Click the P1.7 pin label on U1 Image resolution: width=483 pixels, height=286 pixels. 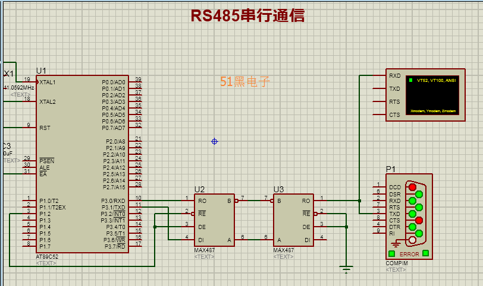[45, 247]
